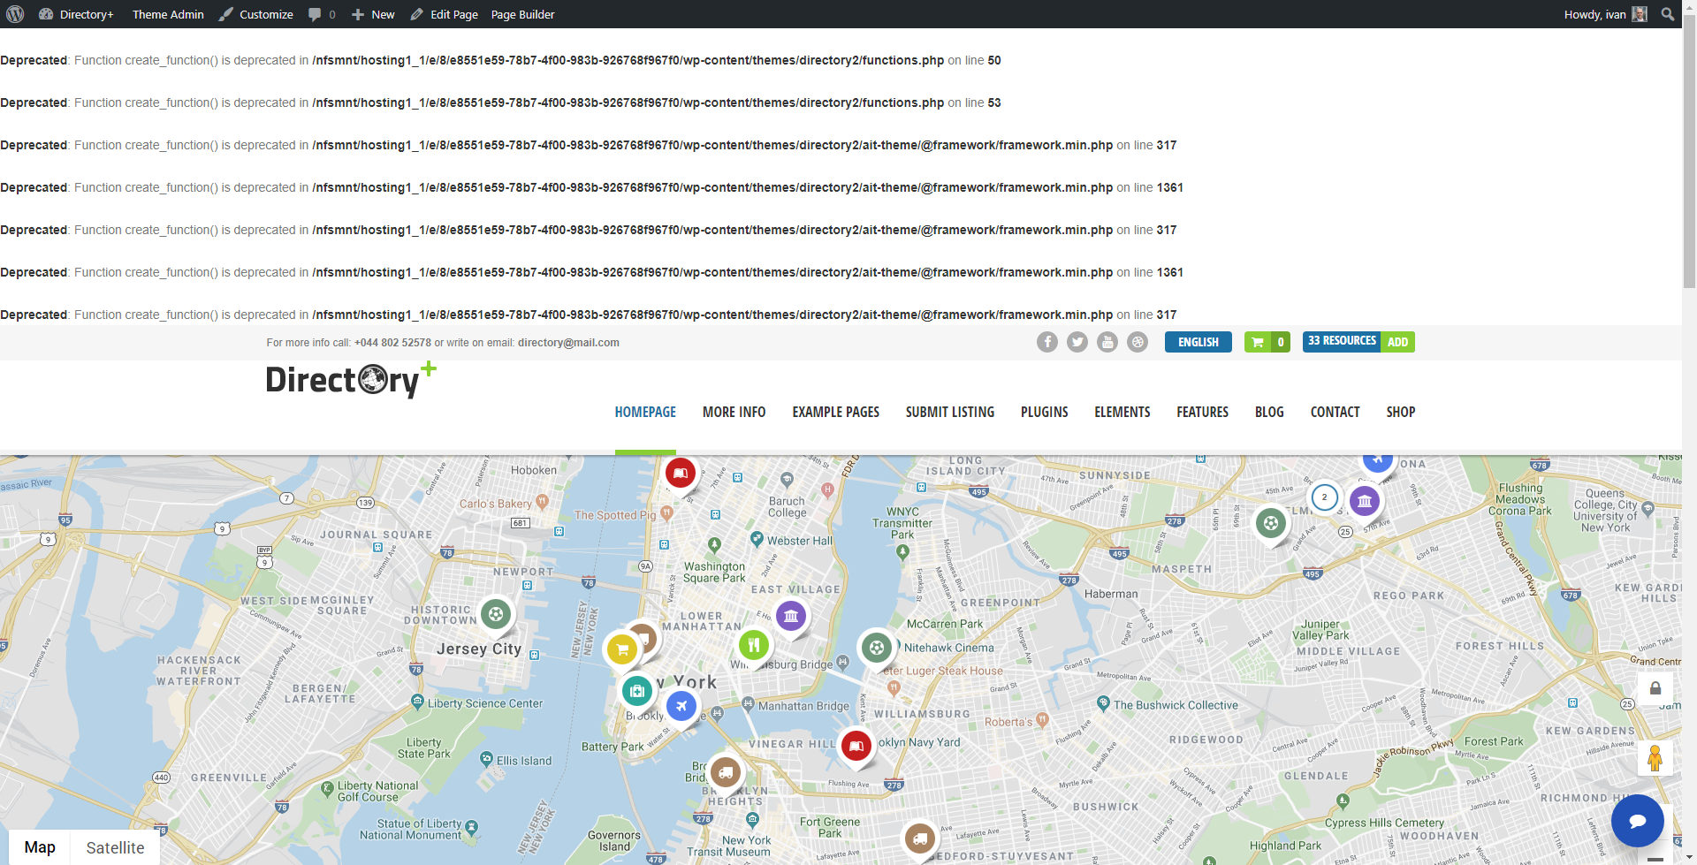Open the MORE INFO nav item
This screenshot has width=1697, height=865.
(734, 412)
